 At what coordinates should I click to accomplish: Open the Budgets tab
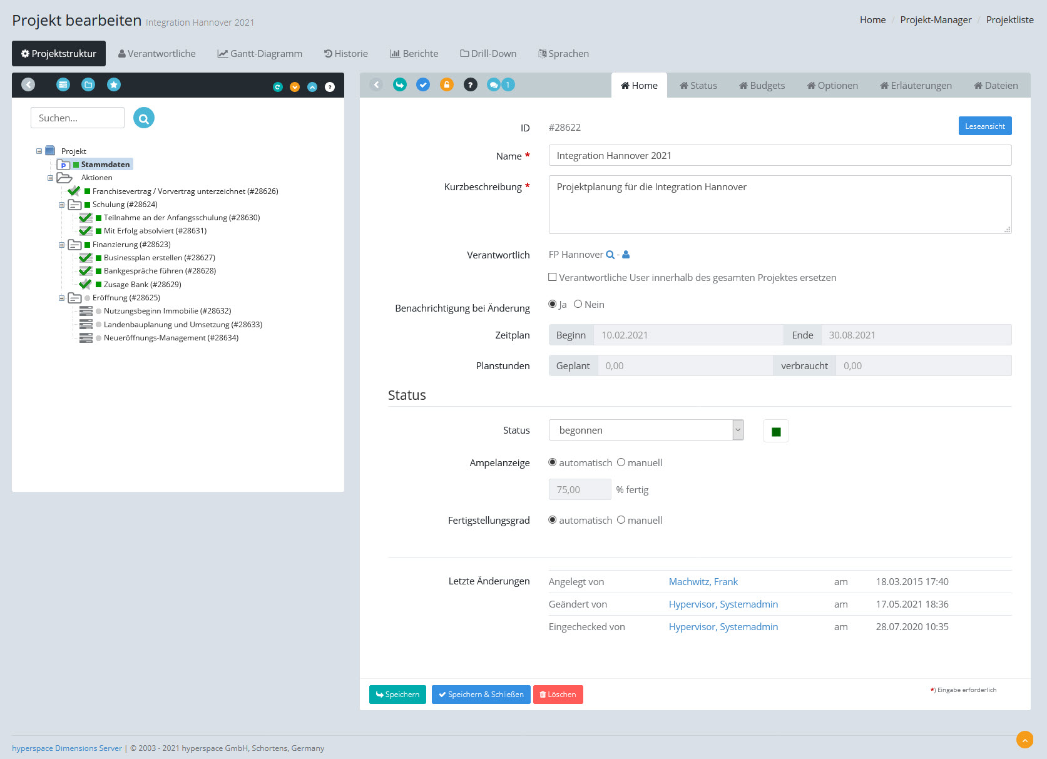pyautogui.click(x=762, y=86)
